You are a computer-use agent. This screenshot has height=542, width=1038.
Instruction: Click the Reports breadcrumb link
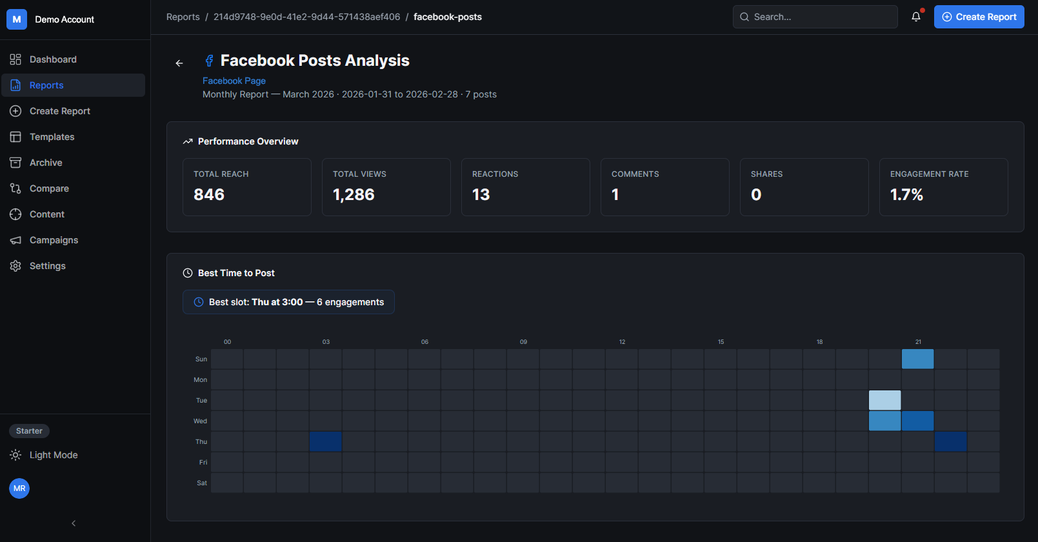pos(183,17)
